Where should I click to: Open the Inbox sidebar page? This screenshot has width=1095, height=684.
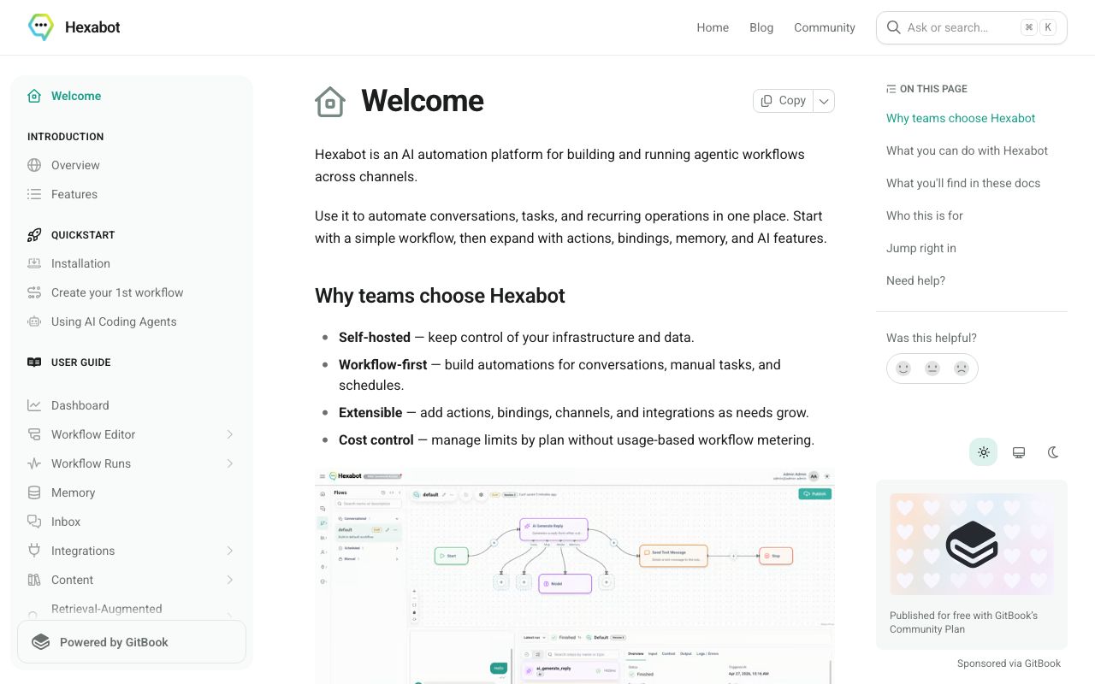pos(132,522)
